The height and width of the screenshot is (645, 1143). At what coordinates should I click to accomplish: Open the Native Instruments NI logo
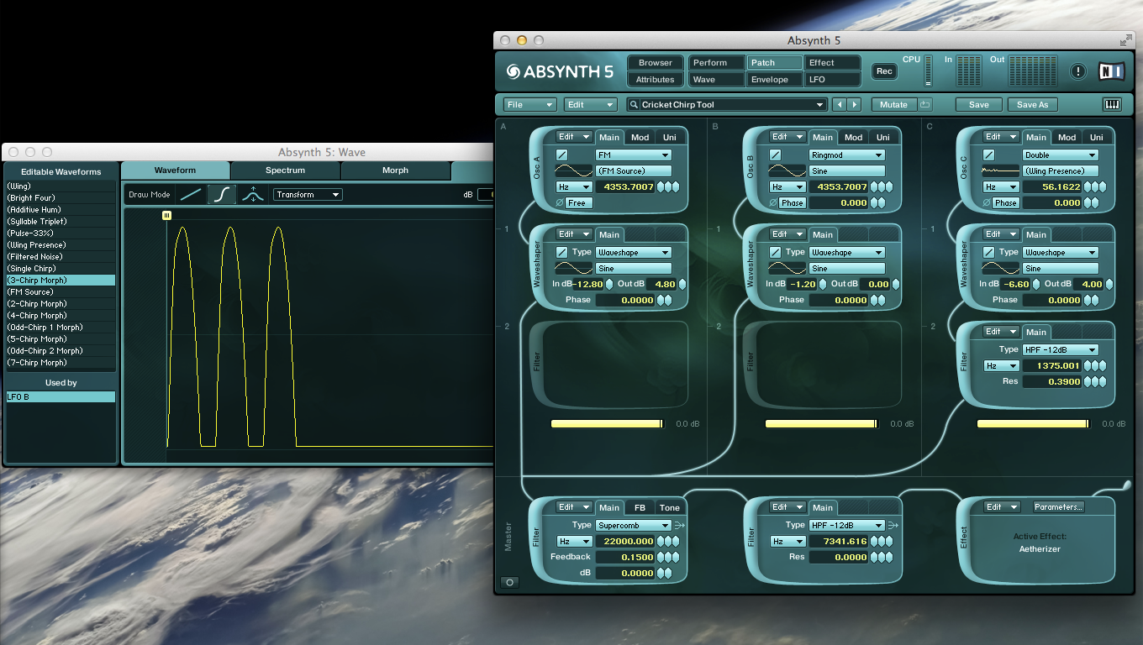pos(1111,71)
